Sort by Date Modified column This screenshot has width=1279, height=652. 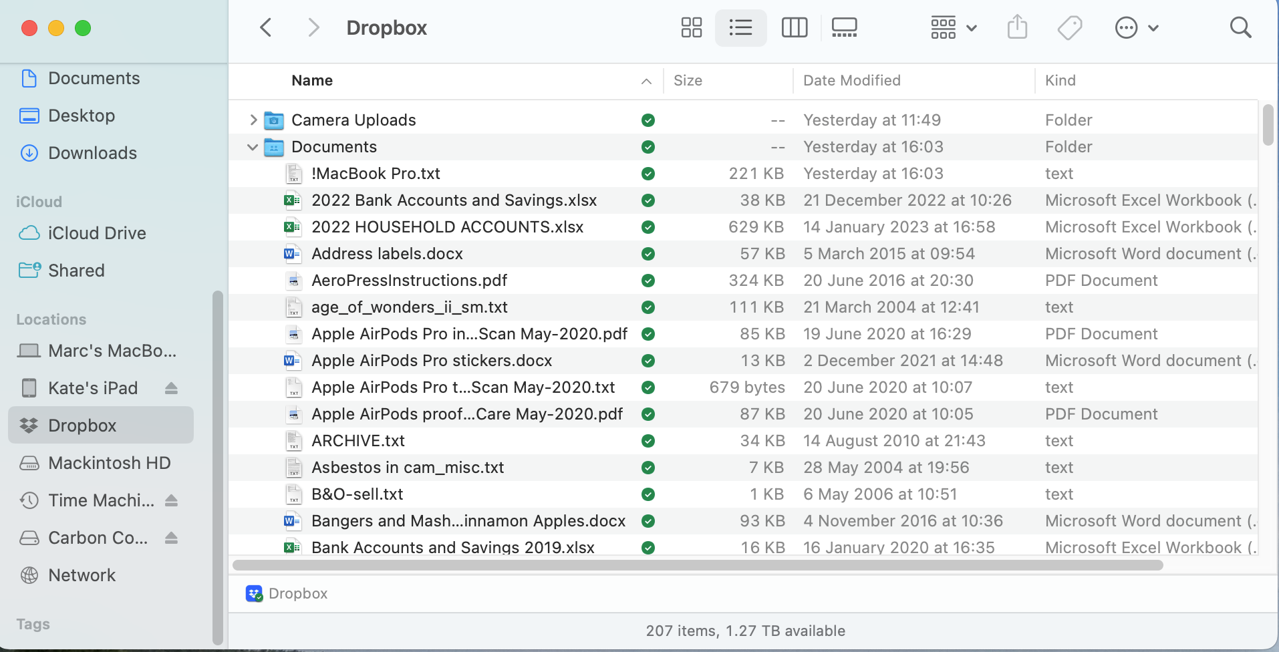tap(851, 80)
